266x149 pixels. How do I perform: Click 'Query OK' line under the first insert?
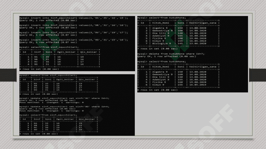(48, 20)
